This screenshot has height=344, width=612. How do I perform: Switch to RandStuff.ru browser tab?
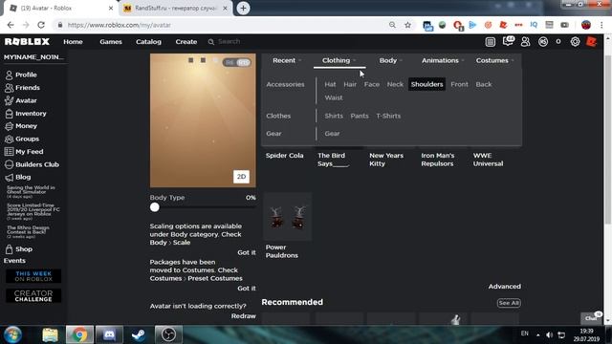[x=176, y=8]
